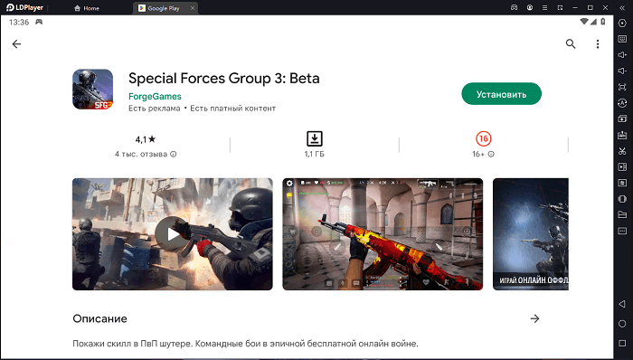Click the gamepad icon beside the clock
Viewport: 633px width, 360px height.
39,23
